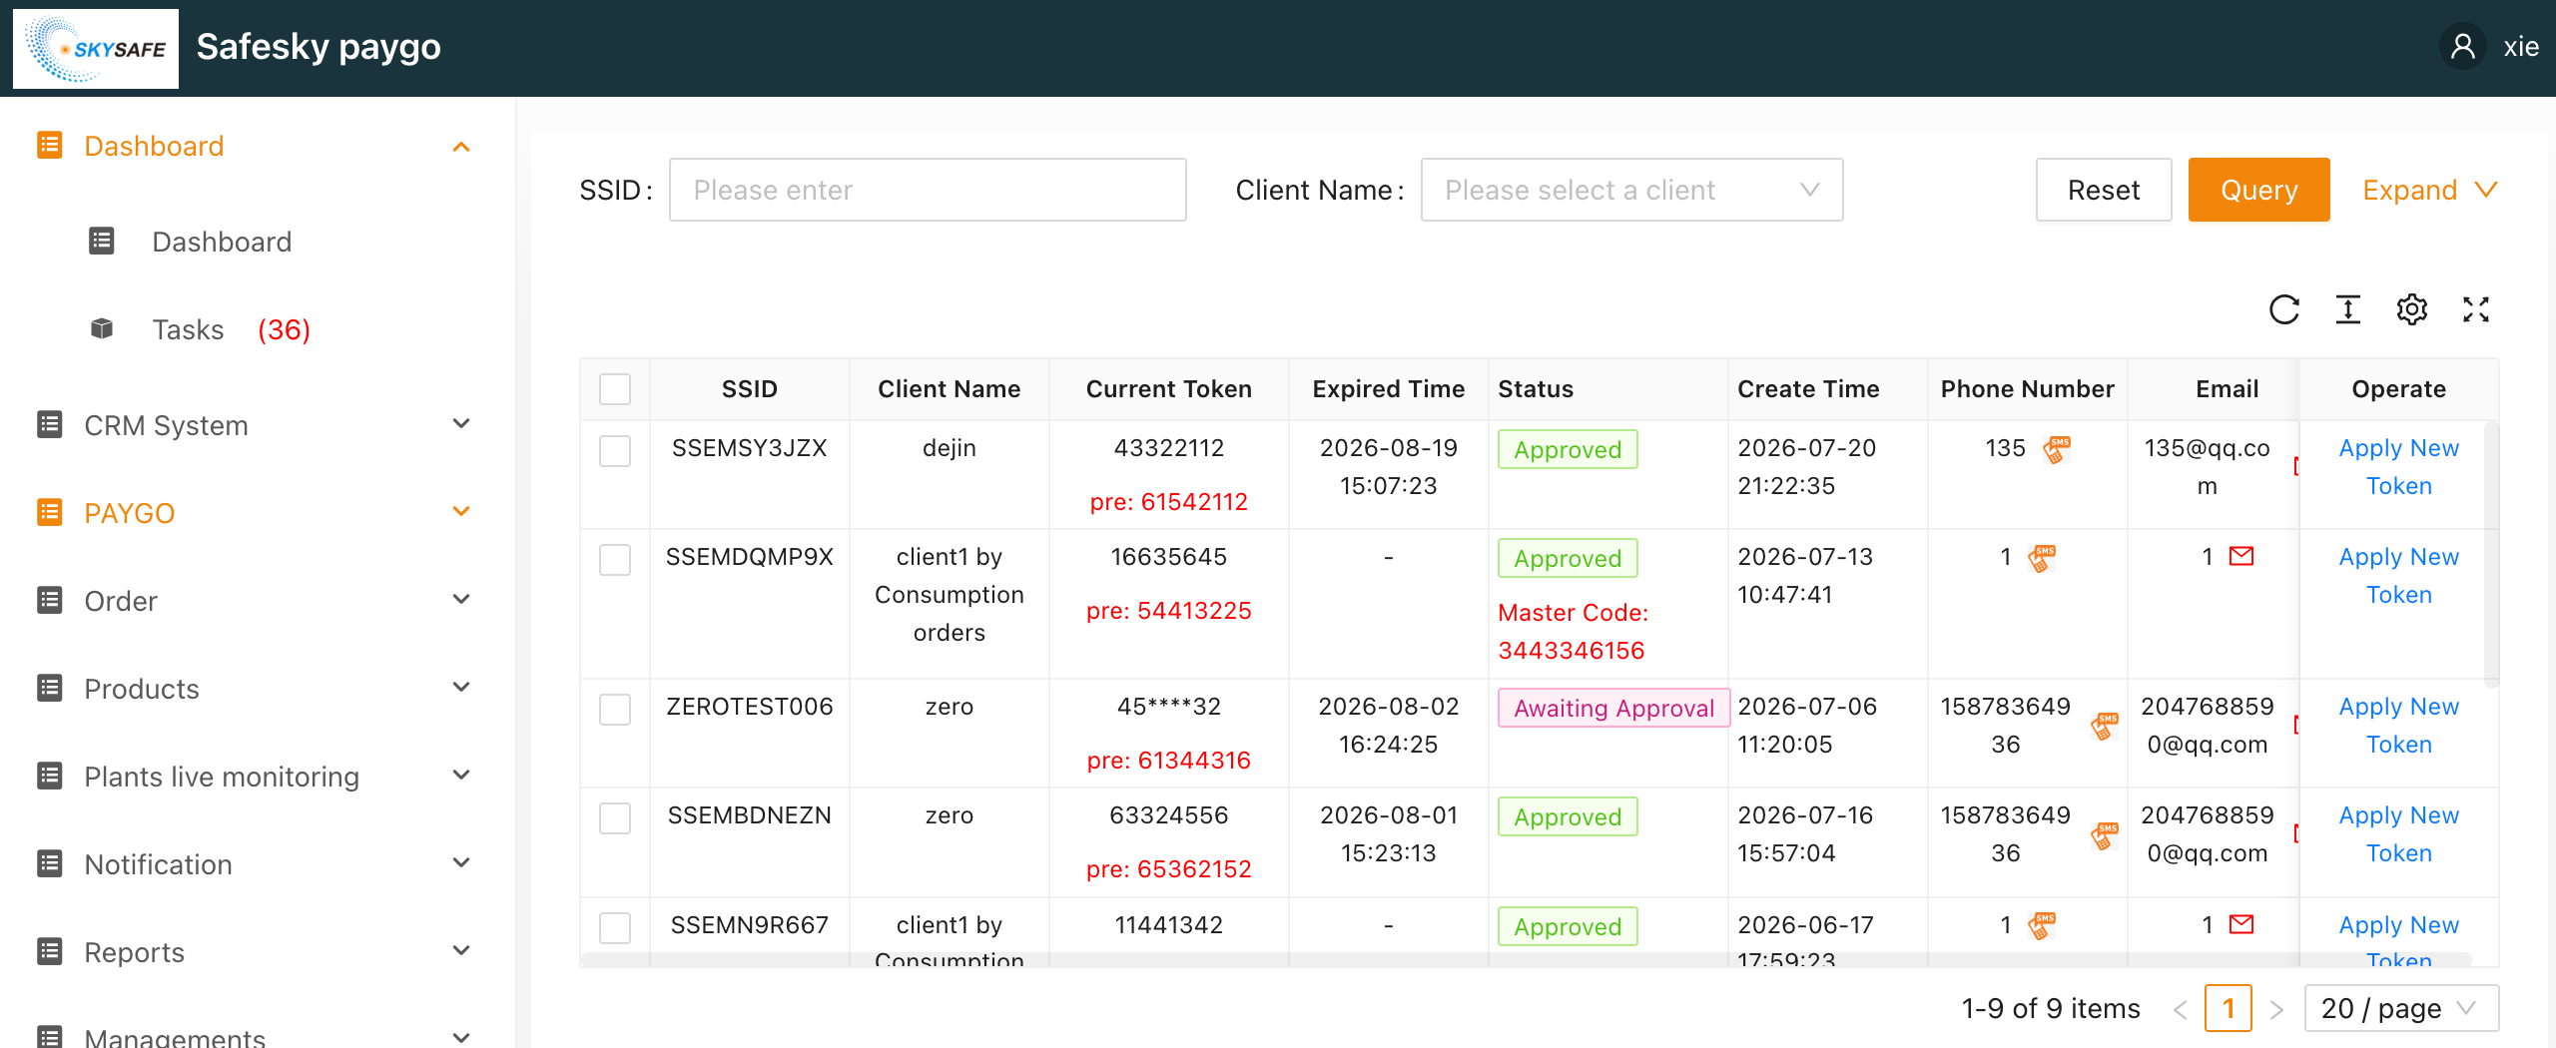The image size is (2556, 1048).
Task: Click the user avatar icon
Action: click(x=2462, y=47)
